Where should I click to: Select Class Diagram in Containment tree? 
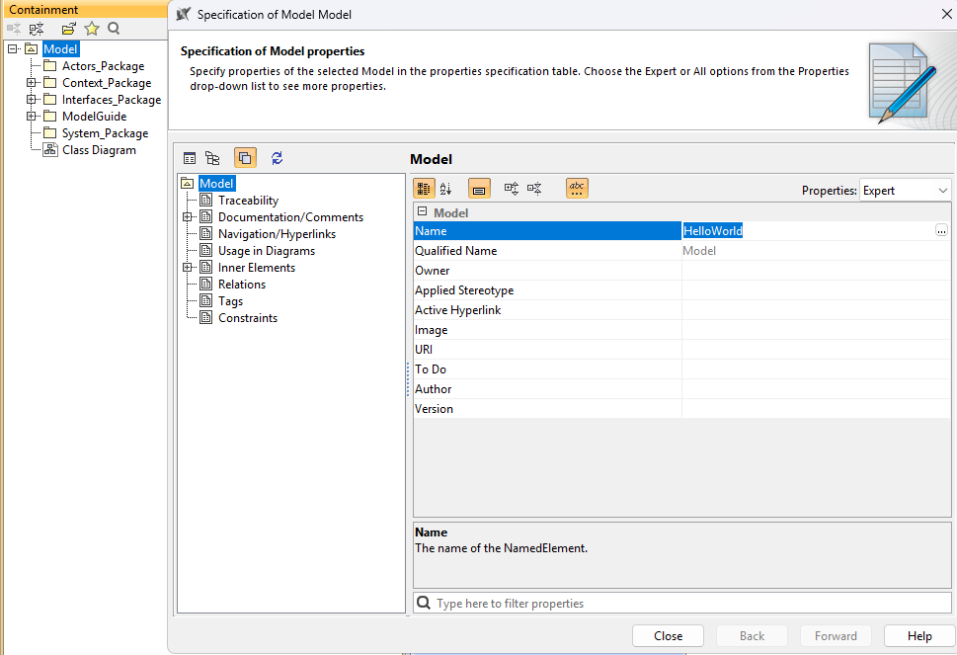click(x=99, y=150)
